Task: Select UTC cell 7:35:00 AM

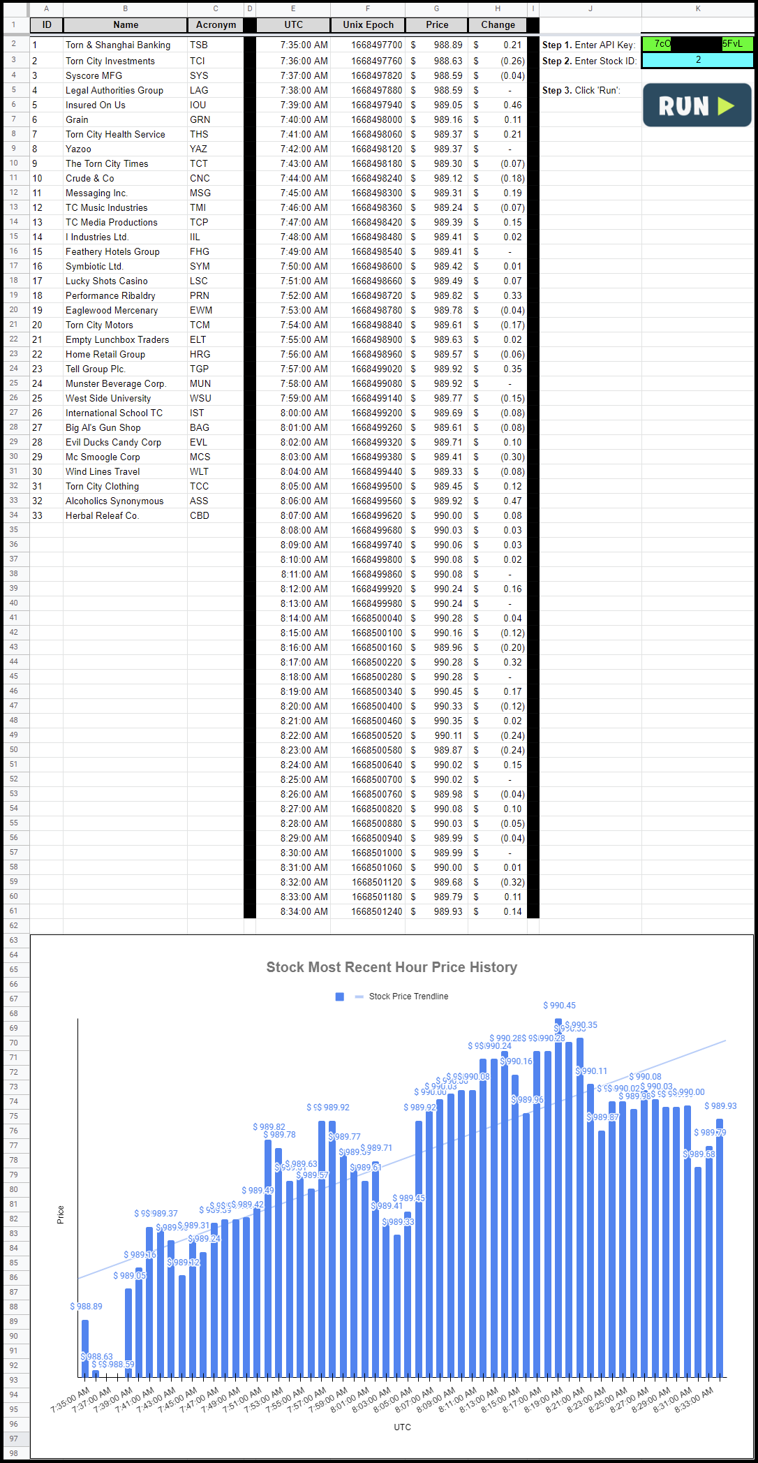Action: pos(293,45)
